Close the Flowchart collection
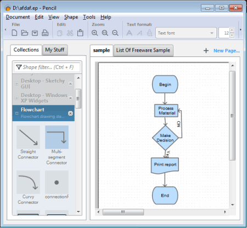The height and width of the screenshot is (228, 247). coord(70,113)
